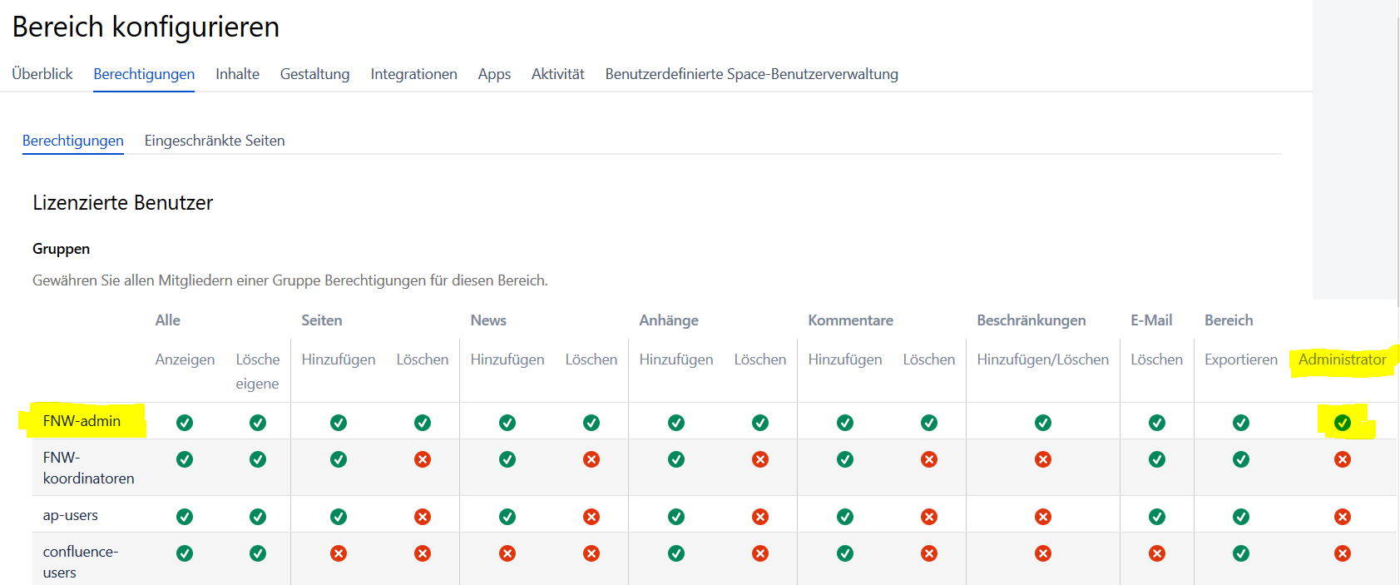Click ap-users Seiten Löschen red cross
Viewport: 1400px width, 585px height.
pyautogui.click(x=423, y=517)
